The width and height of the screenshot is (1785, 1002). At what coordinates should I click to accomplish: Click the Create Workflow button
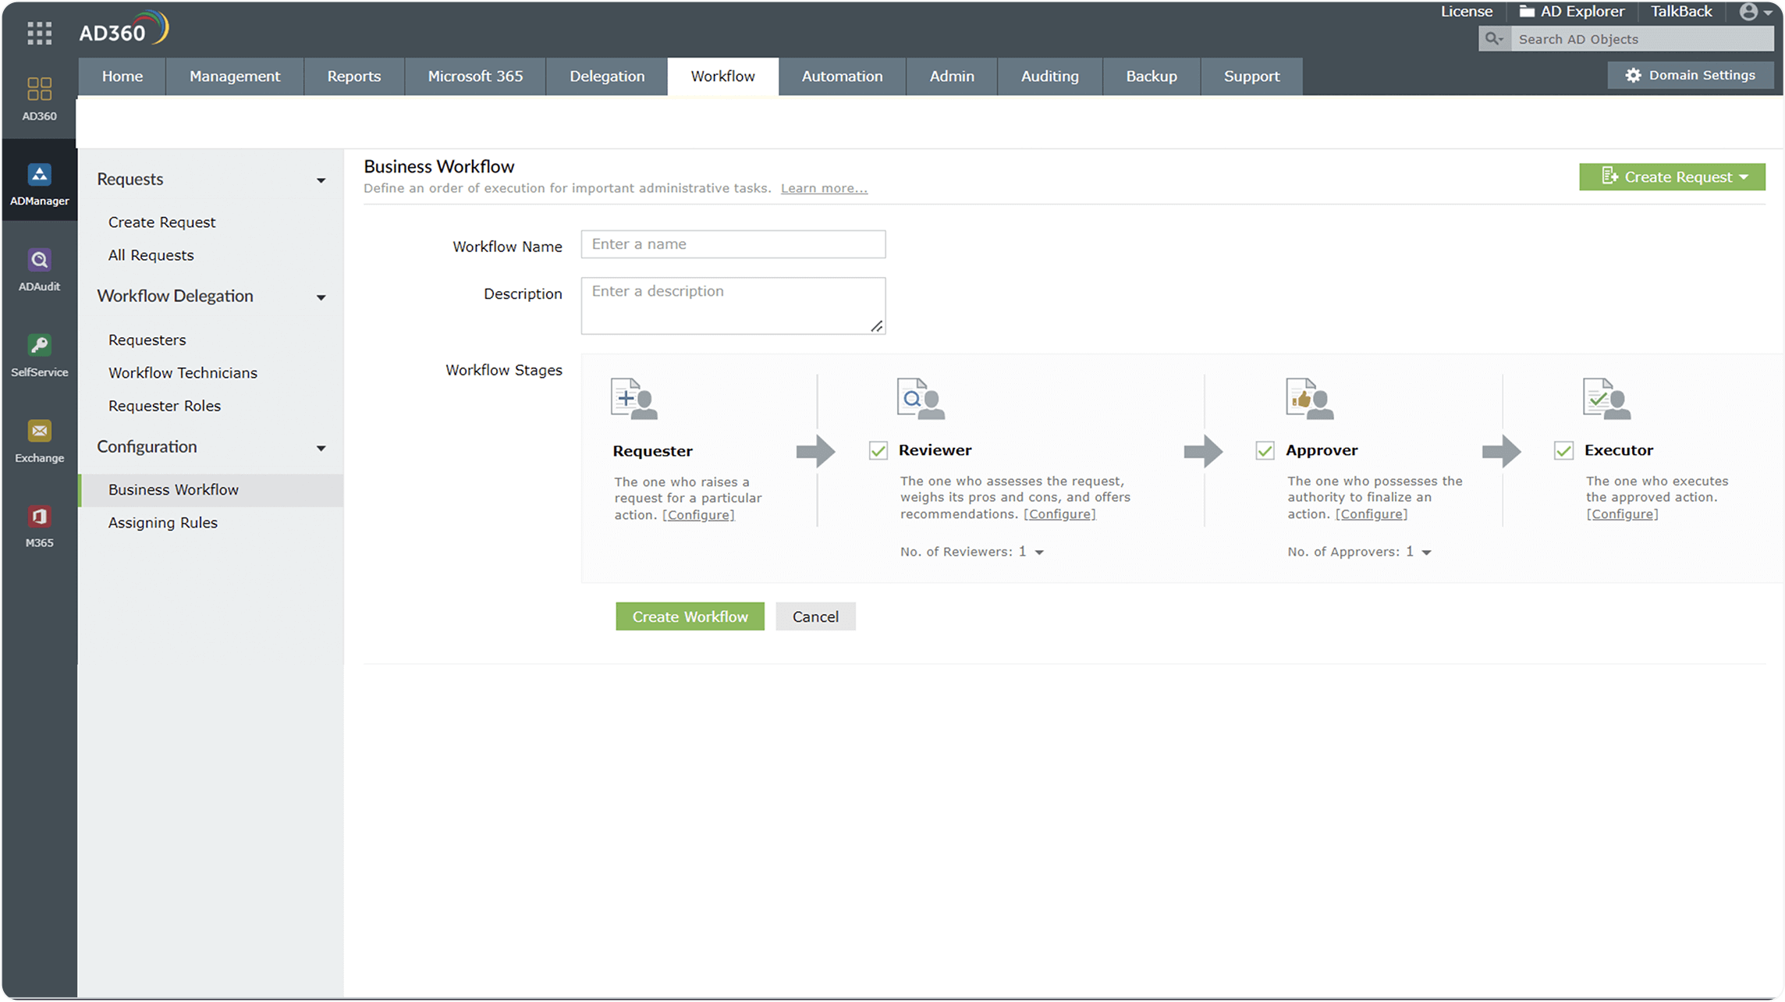pos(690,616)
